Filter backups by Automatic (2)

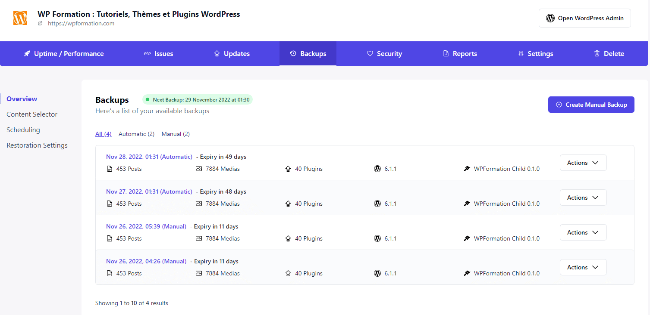click(136, 134)
